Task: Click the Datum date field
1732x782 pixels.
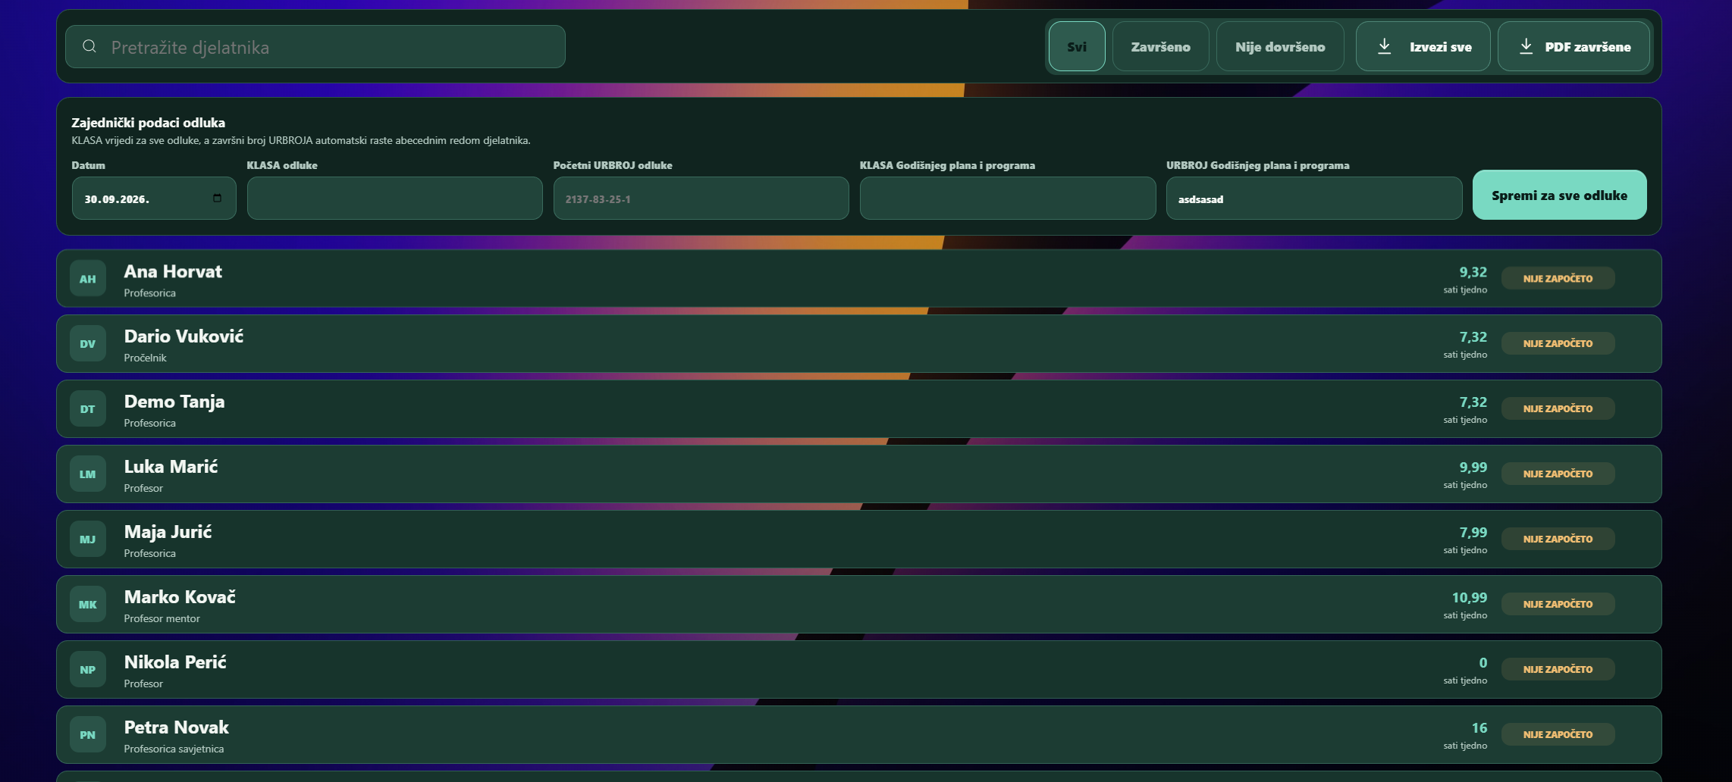Action: coord(154,199)
